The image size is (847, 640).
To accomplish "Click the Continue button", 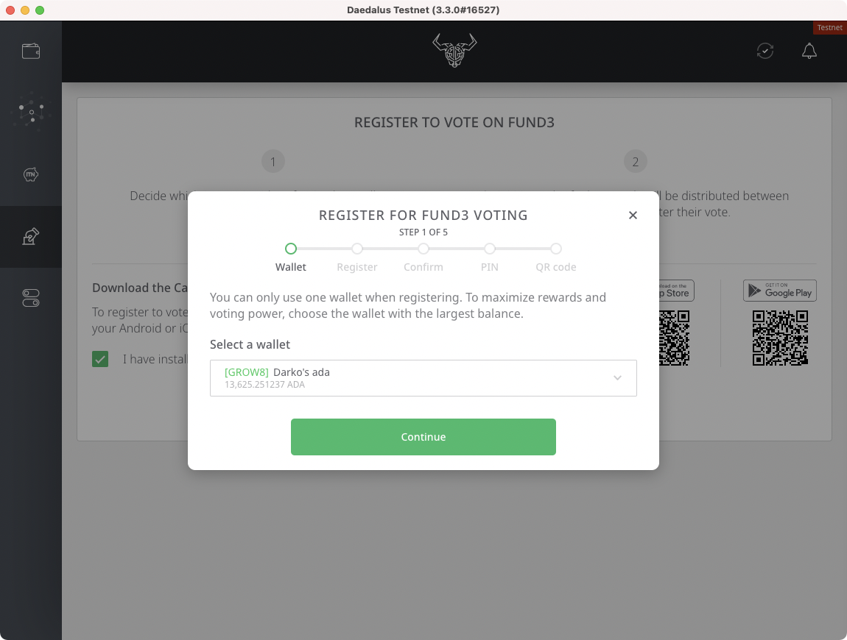I will point(423,437).
